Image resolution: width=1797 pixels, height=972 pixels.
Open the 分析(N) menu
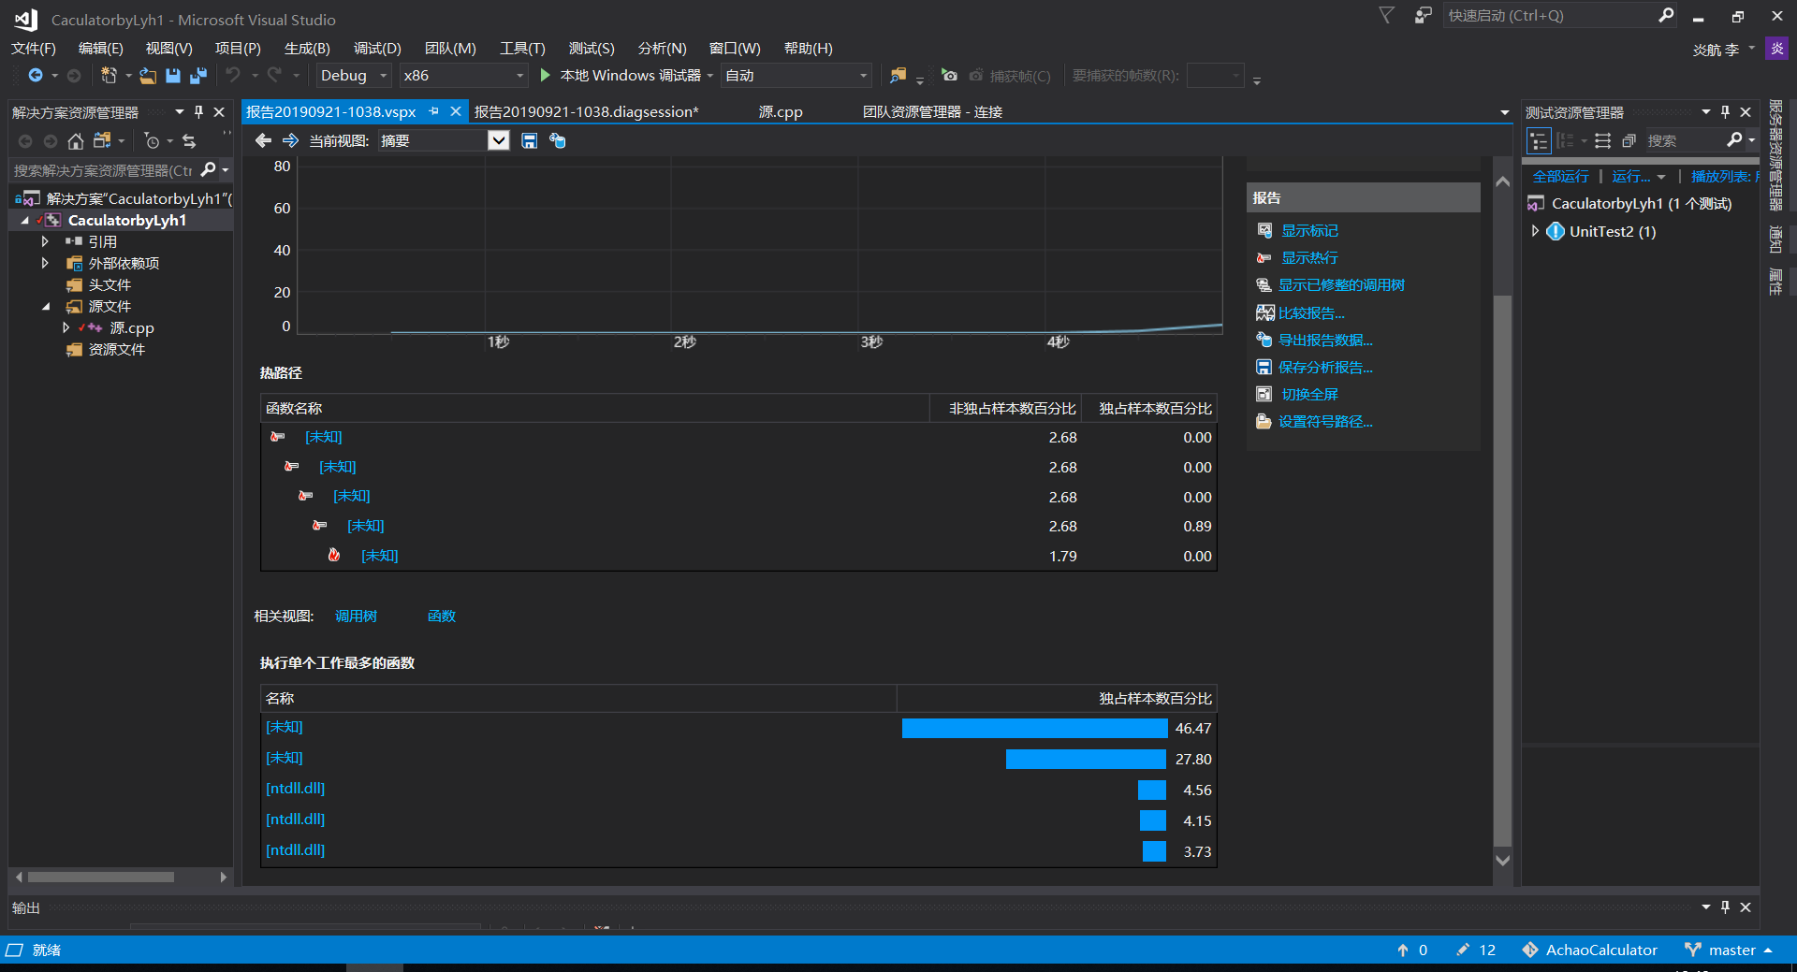pyautogui.click(x=662, y=48)
